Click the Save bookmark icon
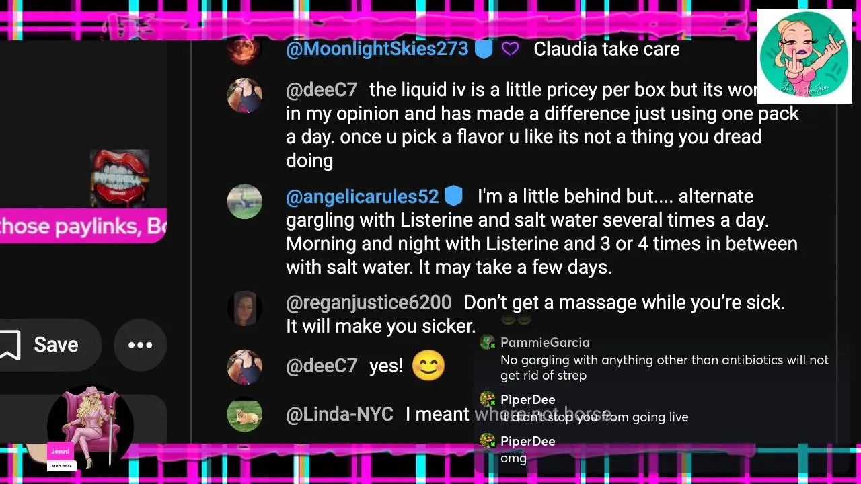Viewport: 861px width, 484px height. point(9,345)
